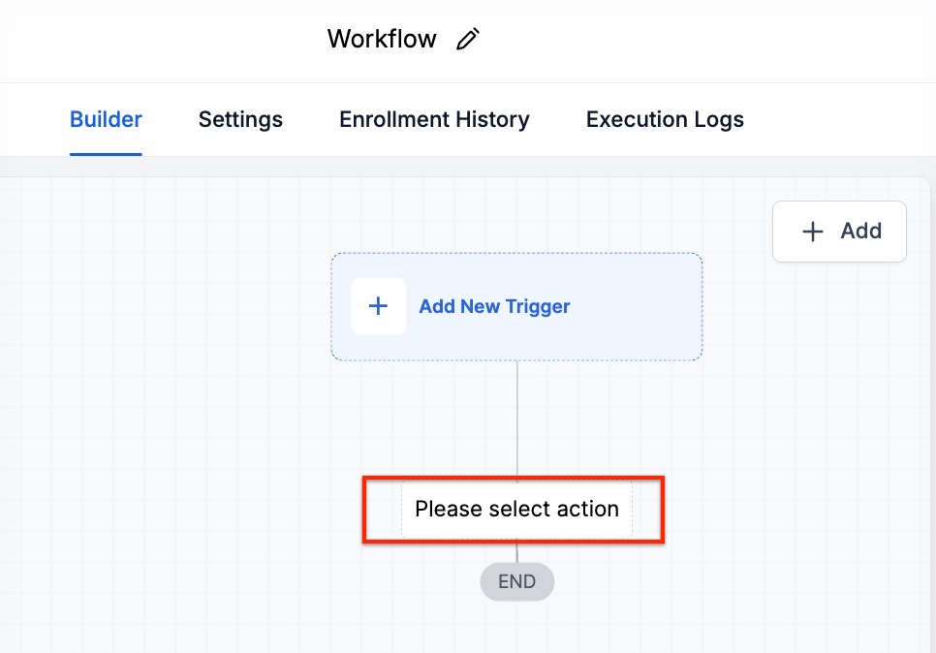The height and width of the screenshot is (653, 936).
Task: Go to the Execution Logs tab
Action: (x=665, y=120)
